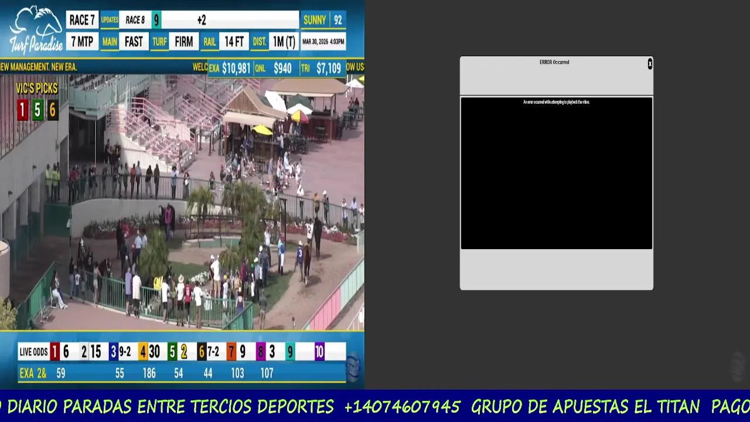Click Vic's pick number 1 red badge

pos(22,110)
